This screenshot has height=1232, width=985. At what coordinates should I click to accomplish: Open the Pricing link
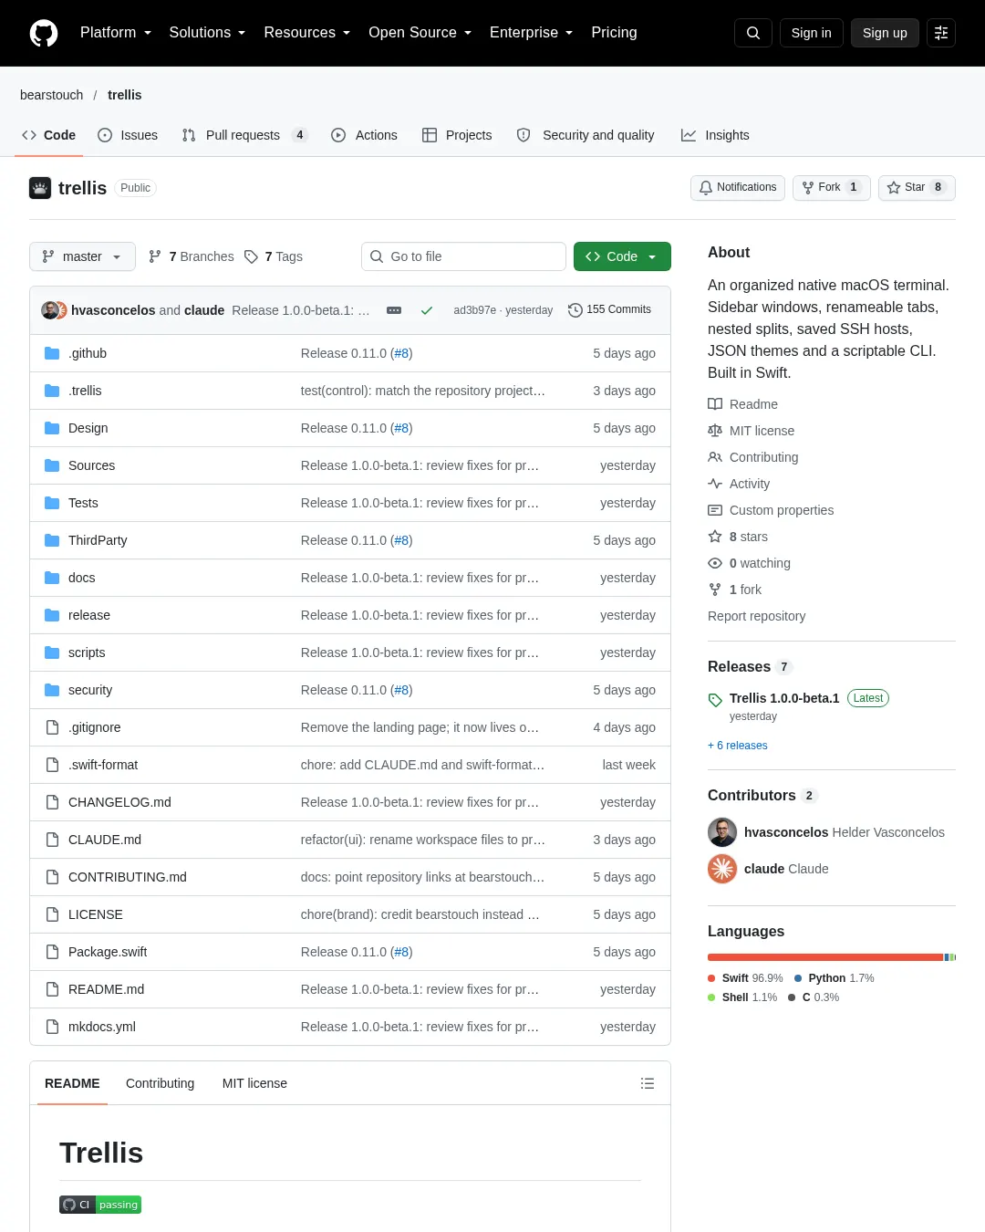(x=614, y=33)
